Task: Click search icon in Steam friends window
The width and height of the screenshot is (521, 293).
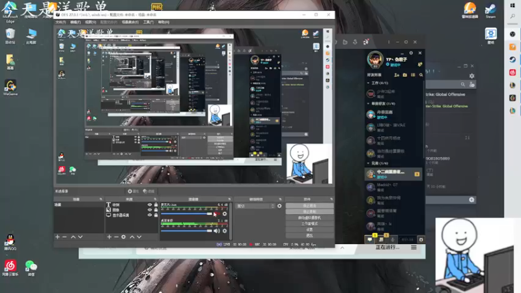Action: [x=463, y=85]
